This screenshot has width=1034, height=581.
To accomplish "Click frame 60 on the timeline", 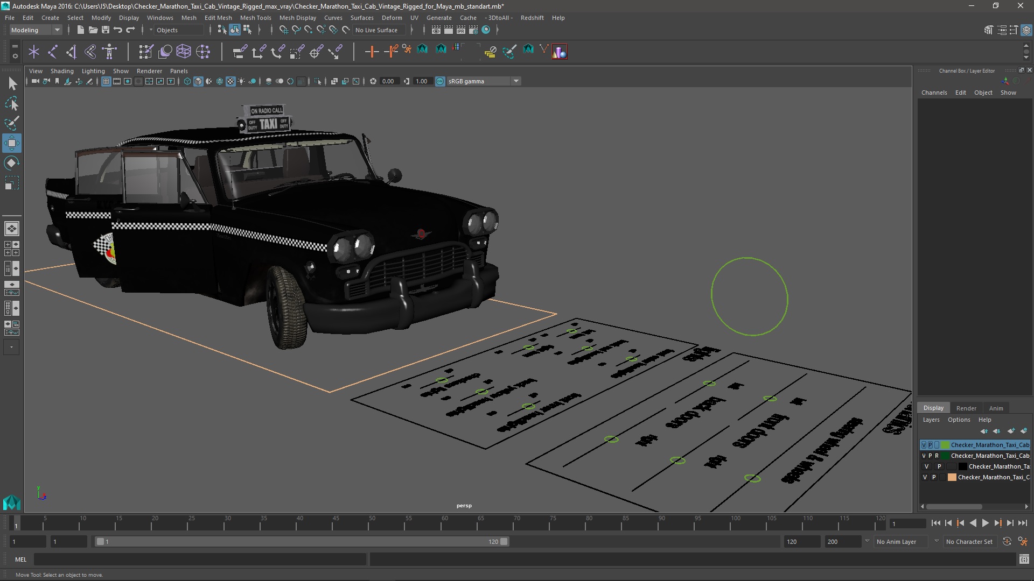I will pos(445,523).
